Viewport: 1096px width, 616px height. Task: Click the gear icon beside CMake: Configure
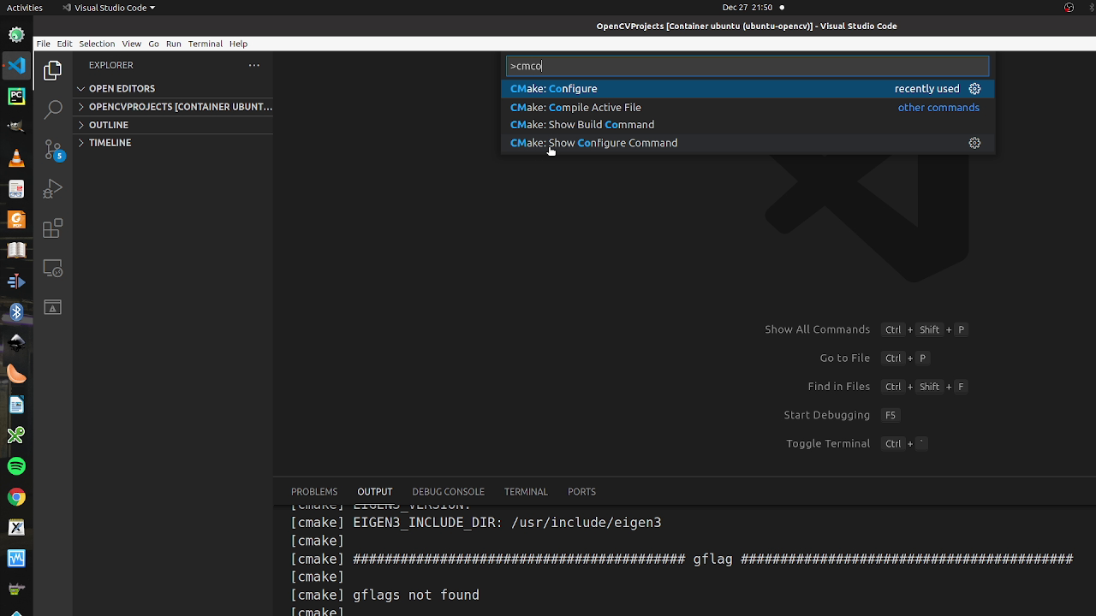click(974, 89)
